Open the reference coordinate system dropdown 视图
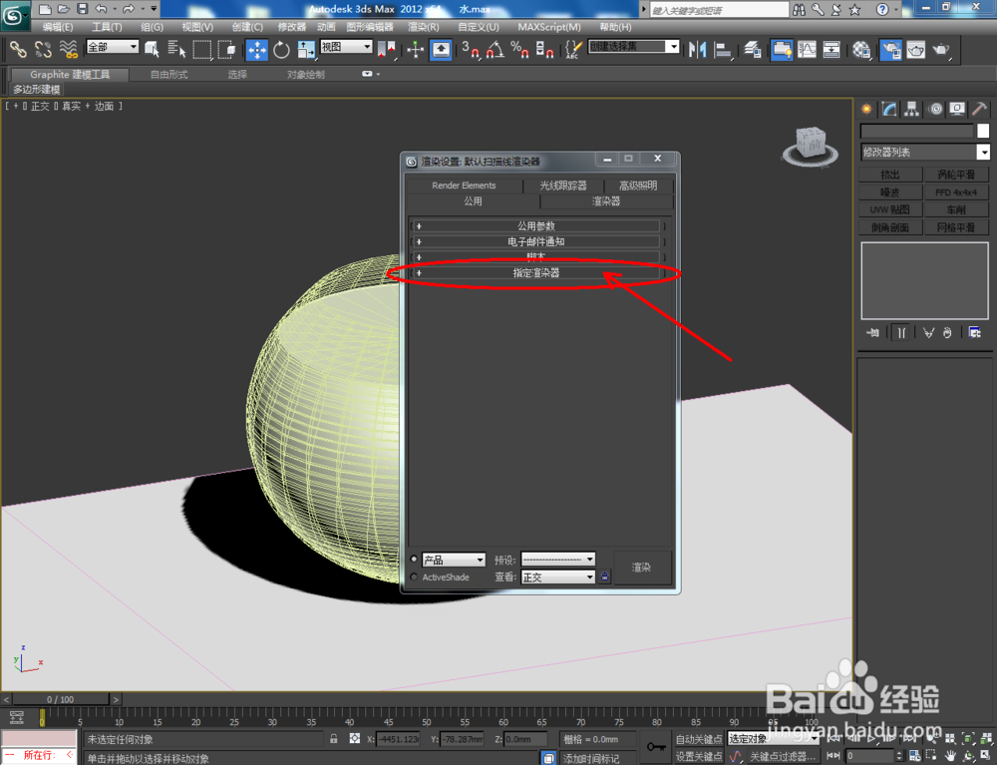997x765 pixels. (346, 47)
